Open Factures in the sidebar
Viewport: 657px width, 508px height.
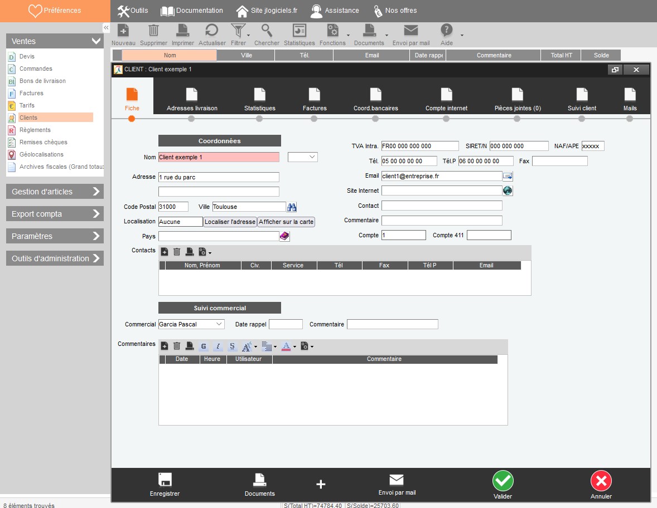31,93
